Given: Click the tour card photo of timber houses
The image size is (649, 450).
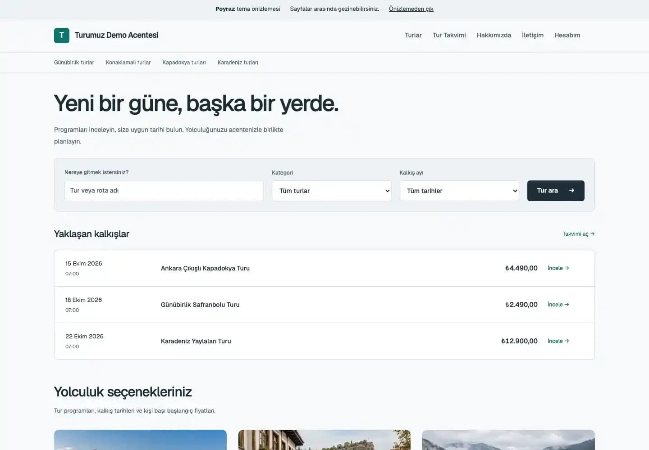Looking at the screenshot, I should tap(324, 440).
